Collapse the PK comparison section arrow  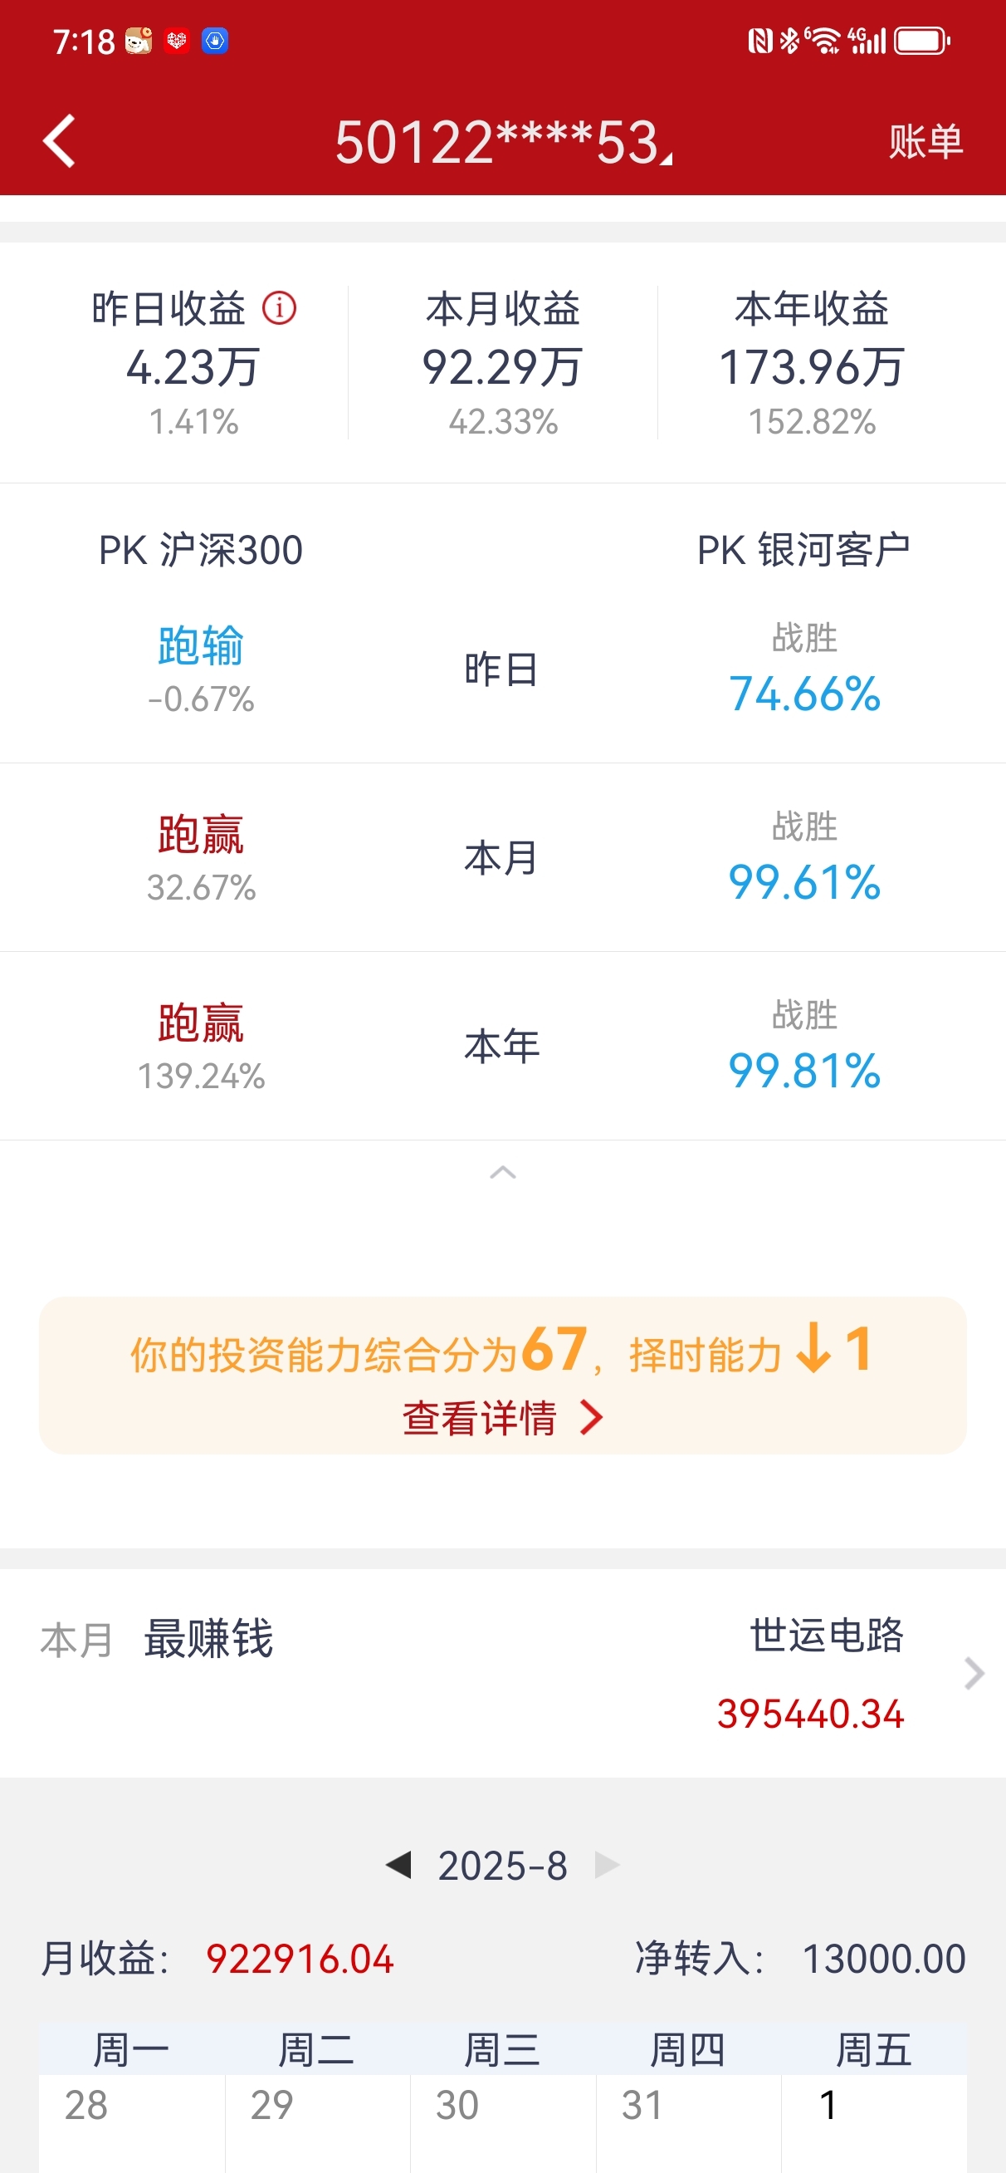(502, 1172)
